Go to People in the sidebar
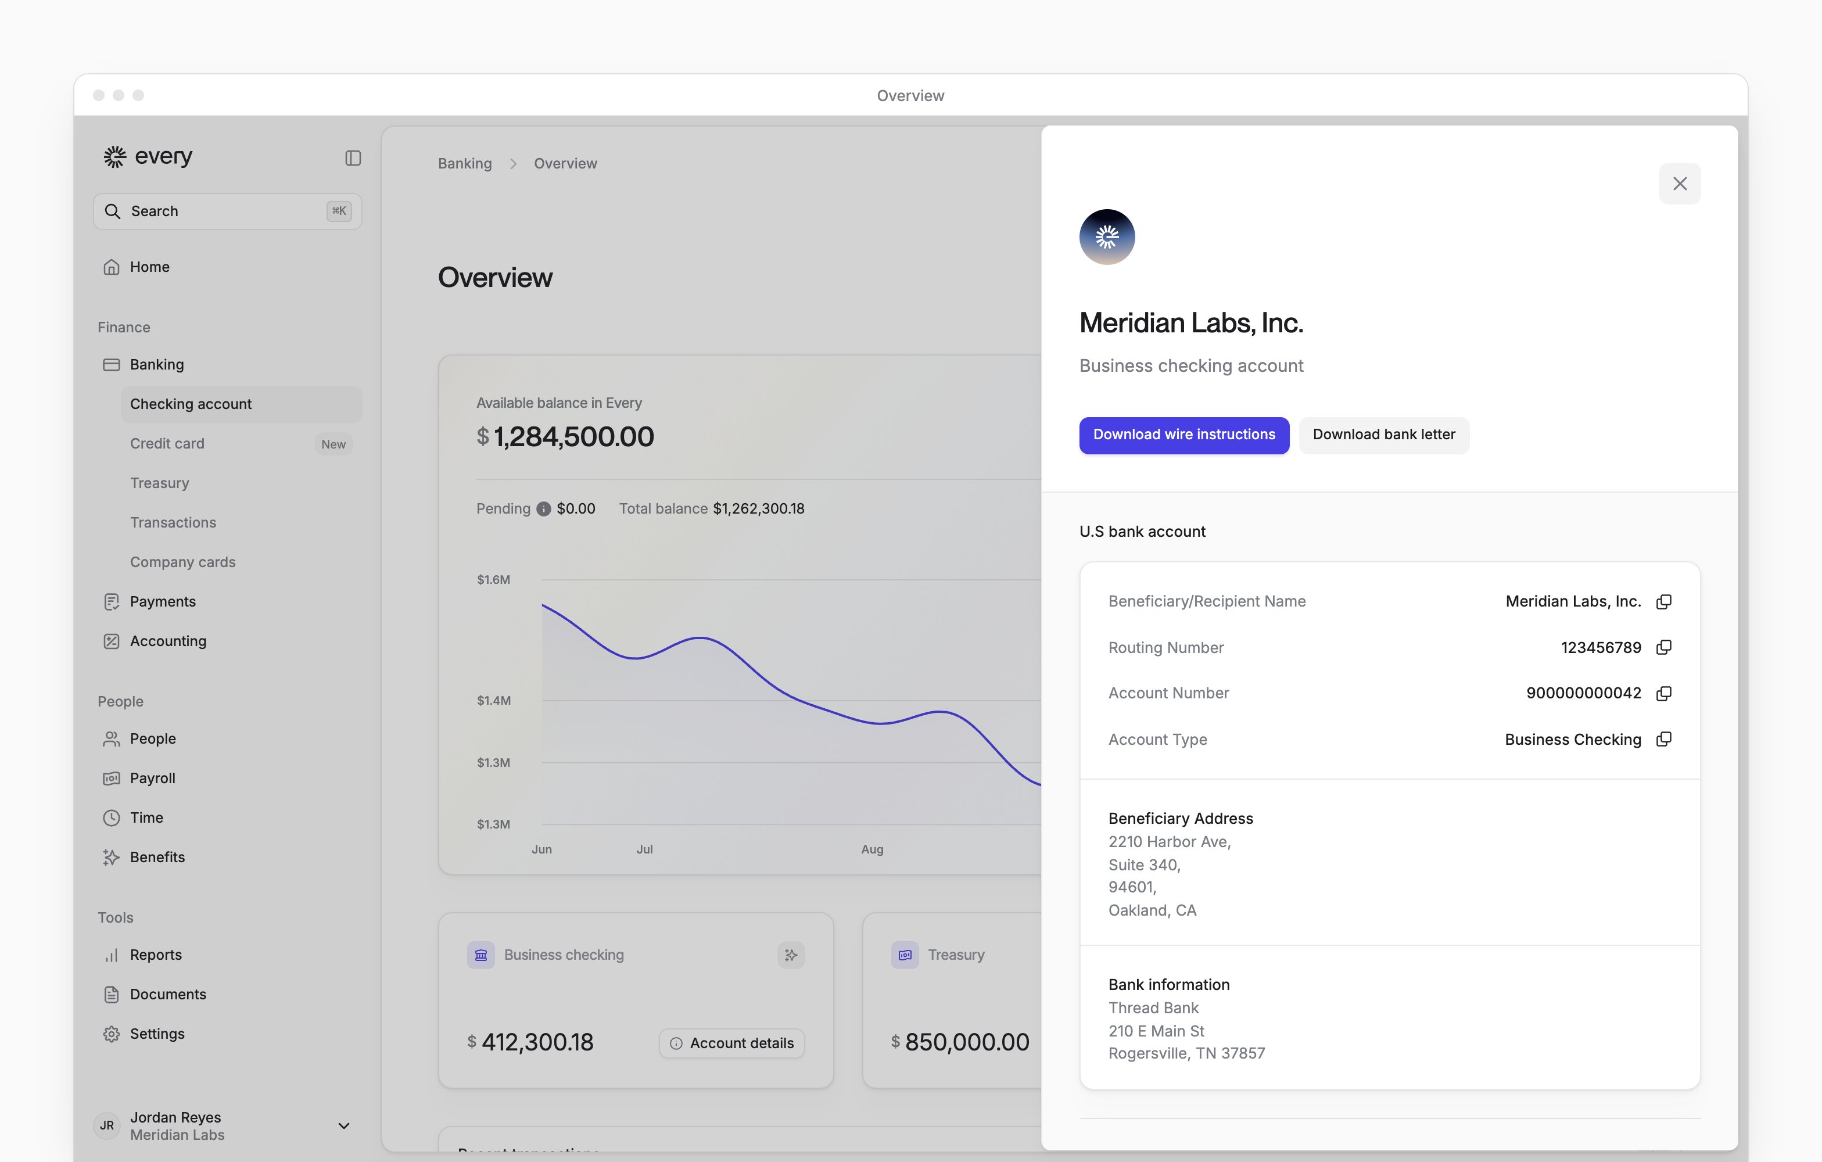This screenshot has width=1822, height=1162. (227, 738)
